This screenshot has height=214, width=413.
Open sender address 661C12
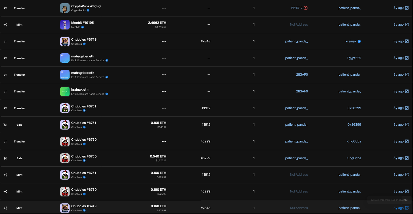coord(297,8)
